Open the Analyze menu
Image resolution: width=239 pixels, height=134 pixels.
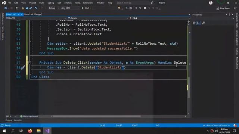tap(68, 3)
